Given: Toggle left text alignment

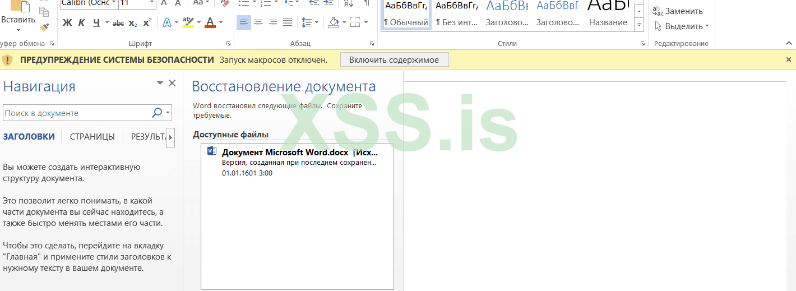Looking at the screenshot, I should click(x=243, y=23).
